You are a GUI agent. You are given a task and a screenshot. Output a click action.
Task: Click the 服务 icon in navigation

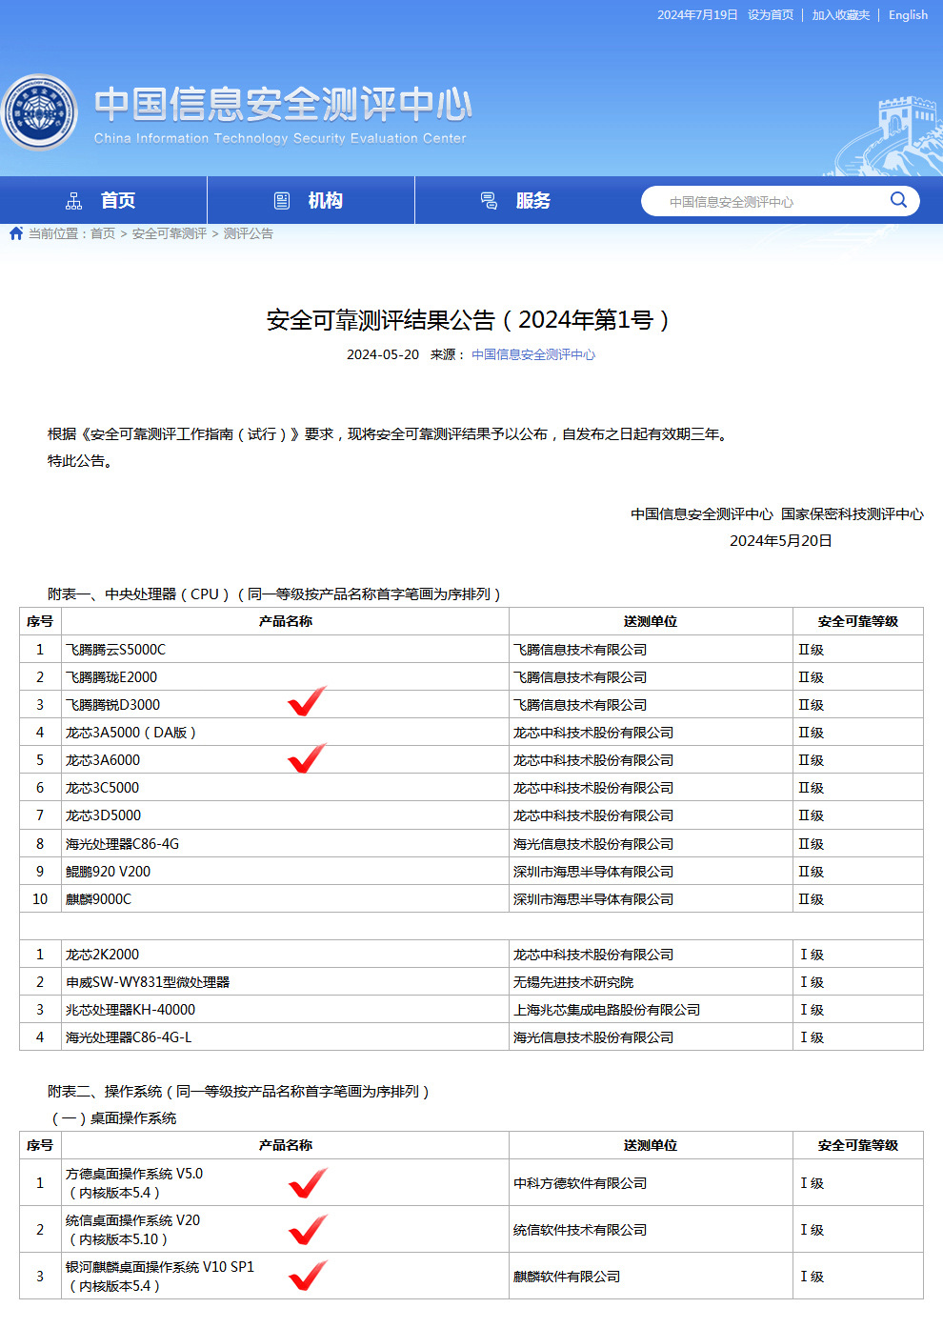pos(489,201)
